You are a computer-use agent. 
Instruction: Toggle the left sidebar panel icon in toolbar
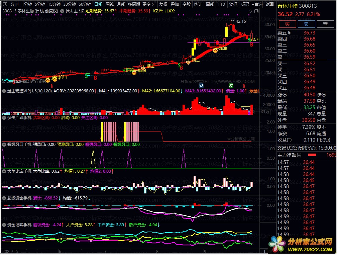[x=5, y=4]
